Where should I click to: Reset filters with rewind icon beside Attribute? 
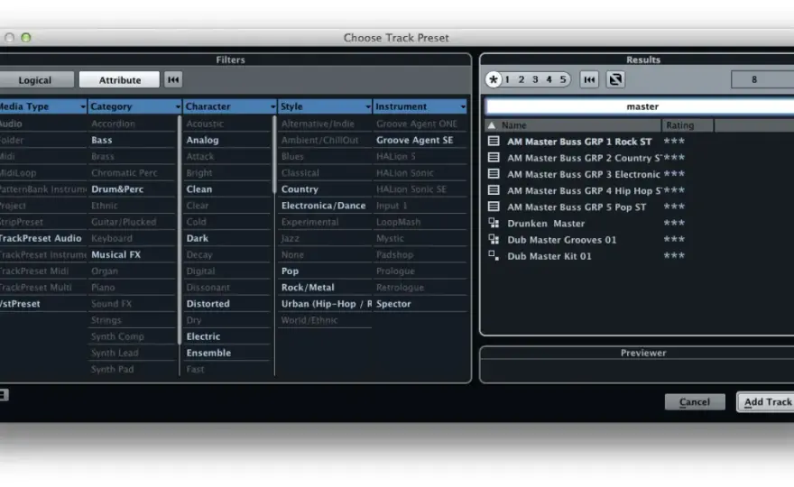tap(173, 79)
